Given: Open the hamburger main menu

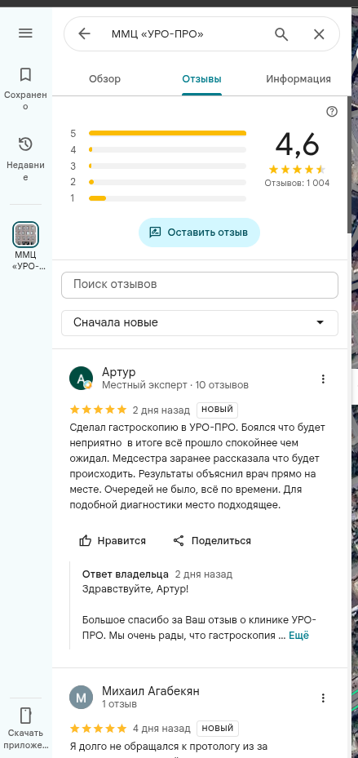Looking at the screenshot, I should (25, 33).
